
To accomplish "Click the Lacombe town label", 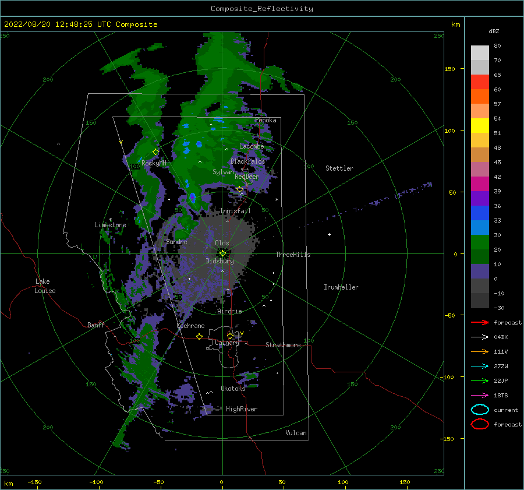I will [252, 146].
